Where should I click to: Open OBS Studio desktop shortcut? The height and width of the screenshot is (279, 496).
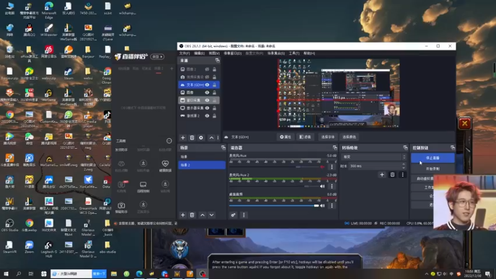tap(9, 225)
